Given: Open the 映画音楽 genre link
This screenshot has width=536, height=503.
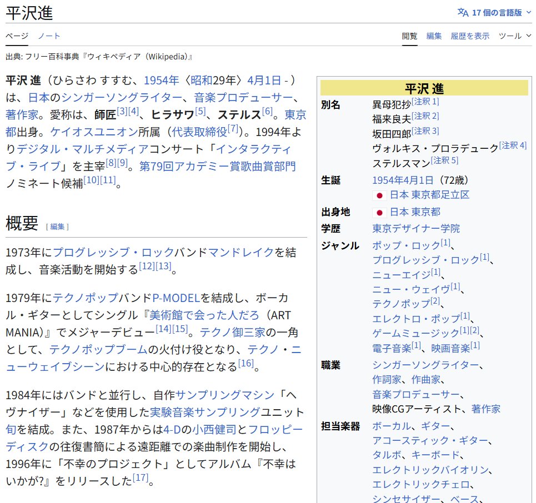Looking at the screenshot, I should pos(450,348).
